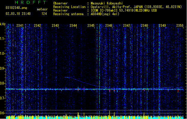Click the Receiving Location label

69,7
